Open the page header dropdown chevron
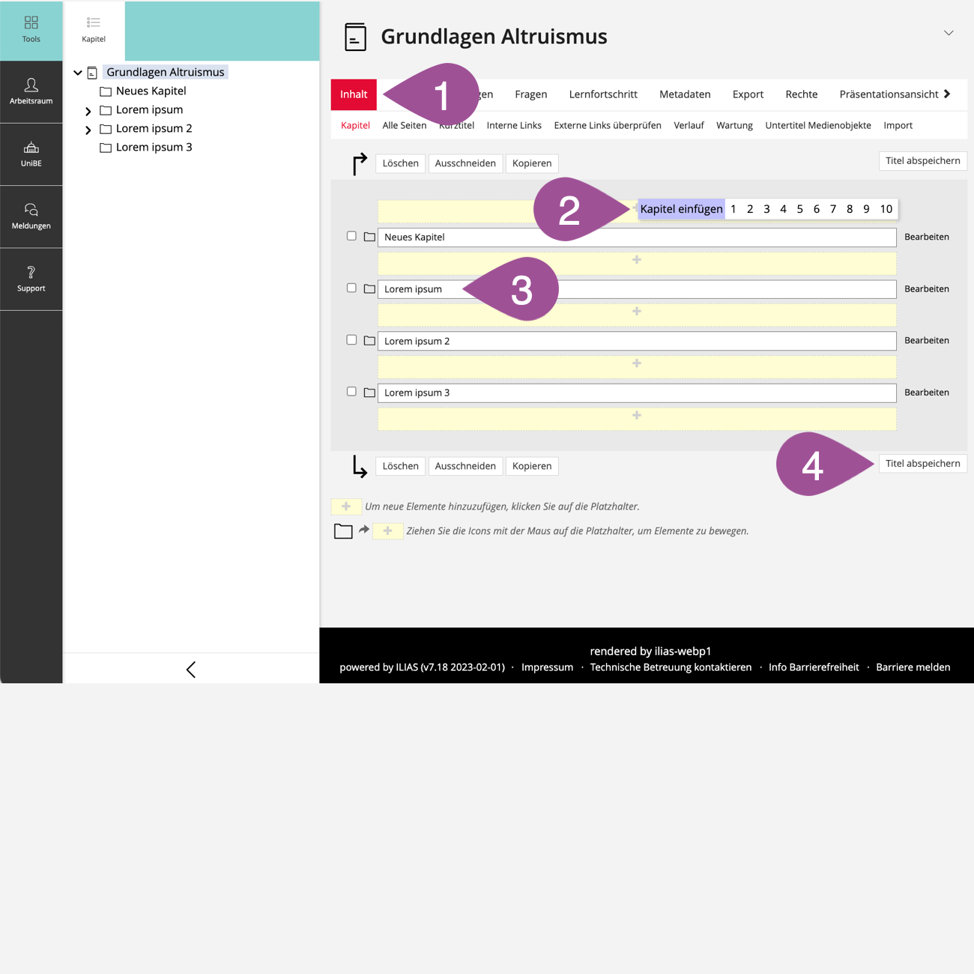This screenshot has height=974, width=974. 949,33
